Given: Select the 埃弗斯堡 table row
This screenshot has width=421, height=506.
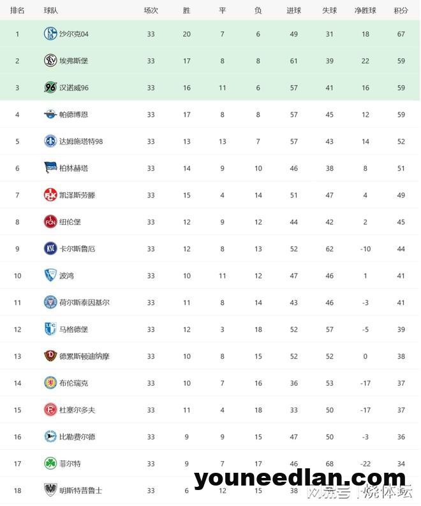Looking at the screenshot, I should 210,61.
